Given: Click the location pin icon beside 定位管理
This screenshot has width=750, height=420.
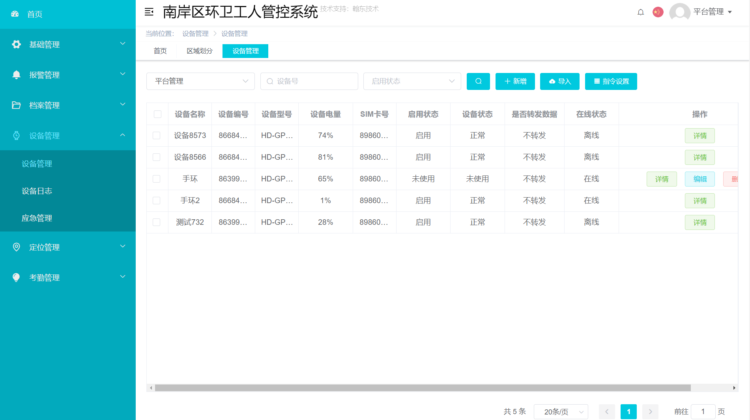Looking at the screenshot, I should click(16, 247).
